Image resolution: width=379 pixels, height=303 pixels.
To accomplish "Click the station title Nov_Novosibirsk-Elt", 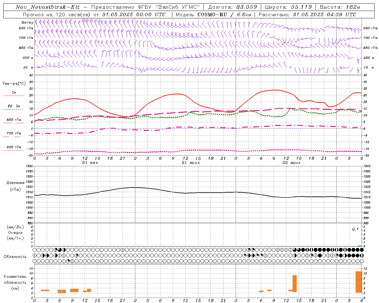I will (x=48, y=7).
